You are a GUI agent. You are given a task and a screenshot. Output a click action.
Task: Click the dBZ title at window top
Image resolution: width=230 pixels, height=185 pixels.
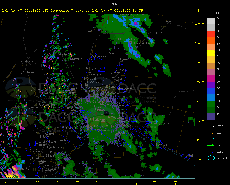115,4
